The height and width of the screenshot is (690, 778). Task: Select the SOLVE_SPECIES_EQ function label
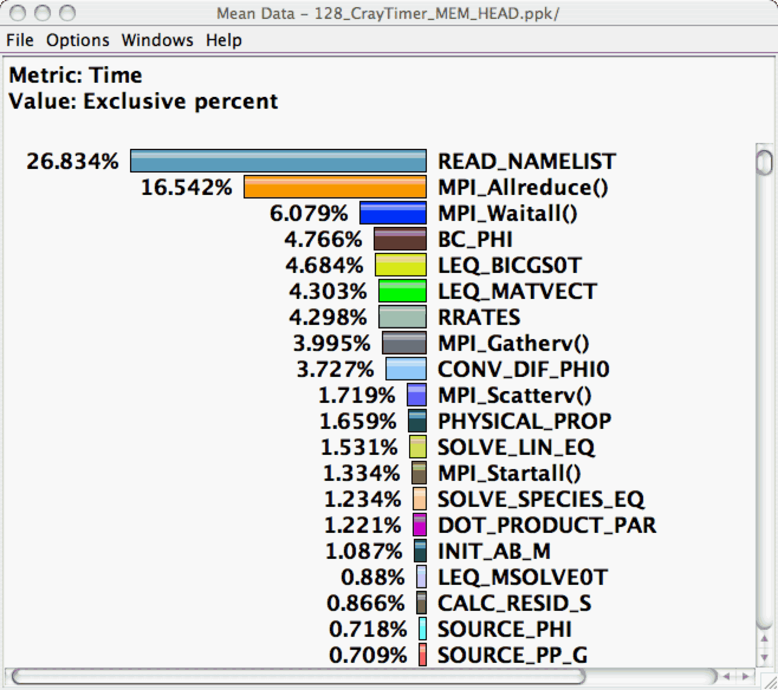[x=541, y=499]
